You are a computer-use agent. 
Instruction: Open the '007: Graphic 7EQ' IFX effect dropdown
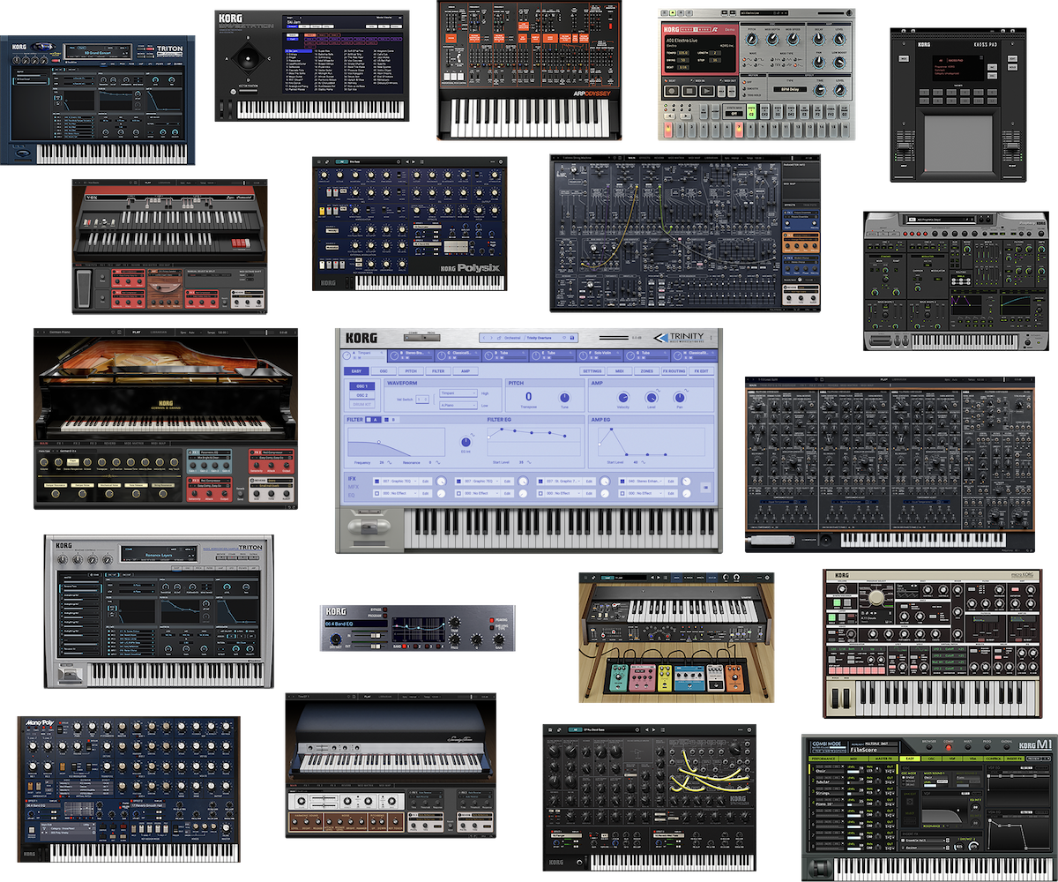point(399,482)
